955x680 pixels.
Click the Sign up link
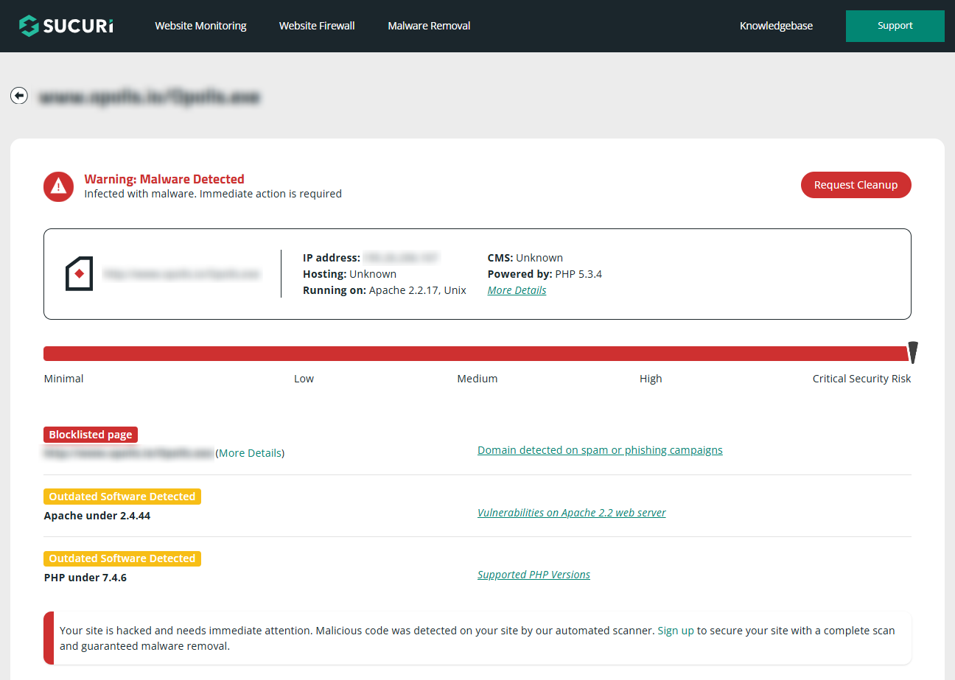[x=676, y=631]
